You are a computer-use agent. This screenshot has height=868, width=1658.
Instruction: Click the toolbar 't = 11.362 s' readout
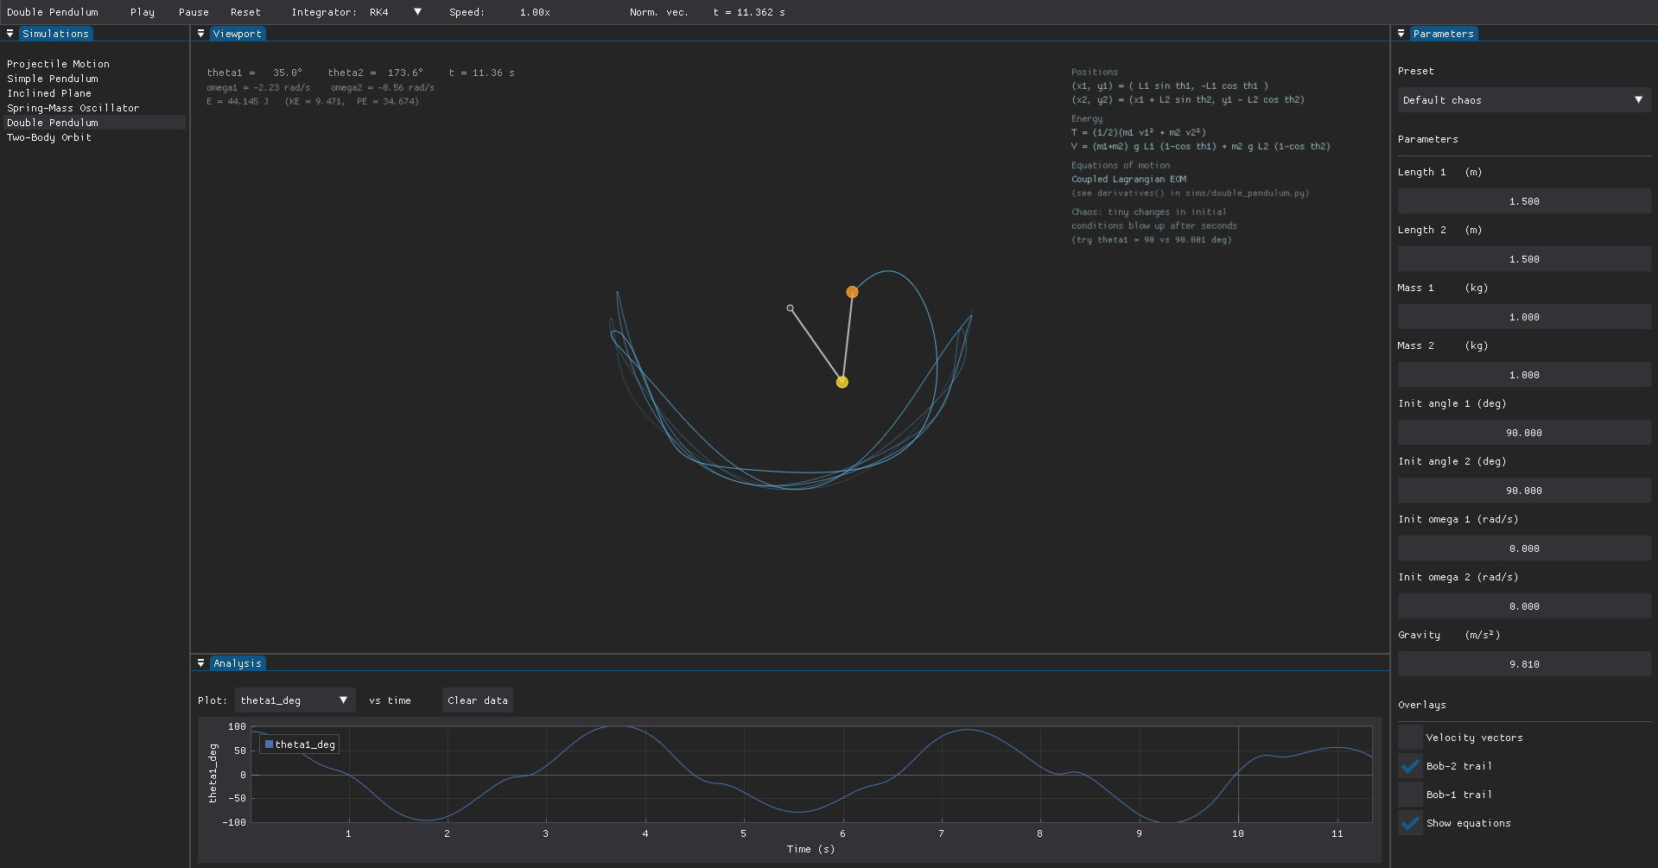749,12
